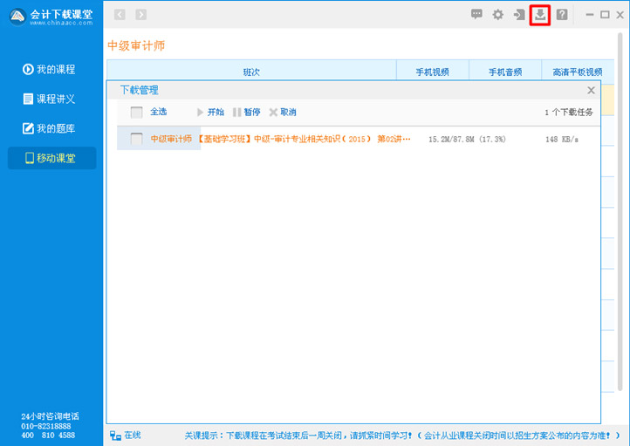Go back with the left arrow button
This screenshot has width=630, height=446.
point(120,15)
